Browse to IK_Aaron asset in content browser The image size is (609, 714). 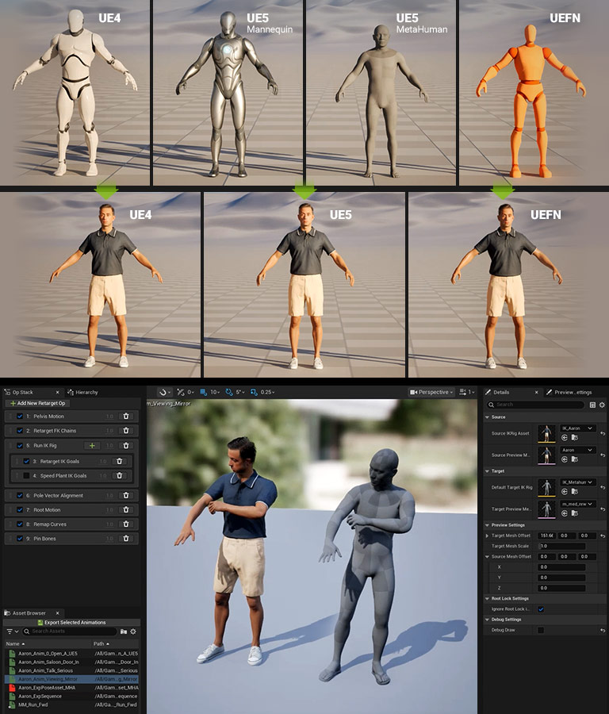(x=573, y=437)
